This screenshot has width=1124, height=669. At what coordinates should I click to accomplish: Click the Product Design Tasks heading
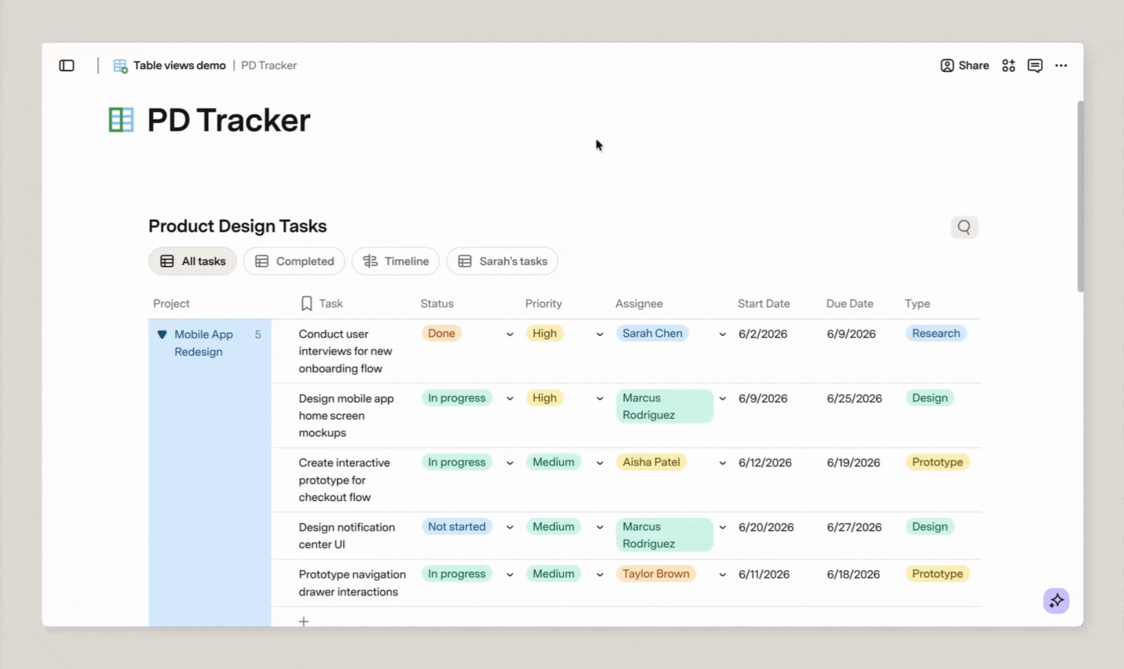(237, 226)
